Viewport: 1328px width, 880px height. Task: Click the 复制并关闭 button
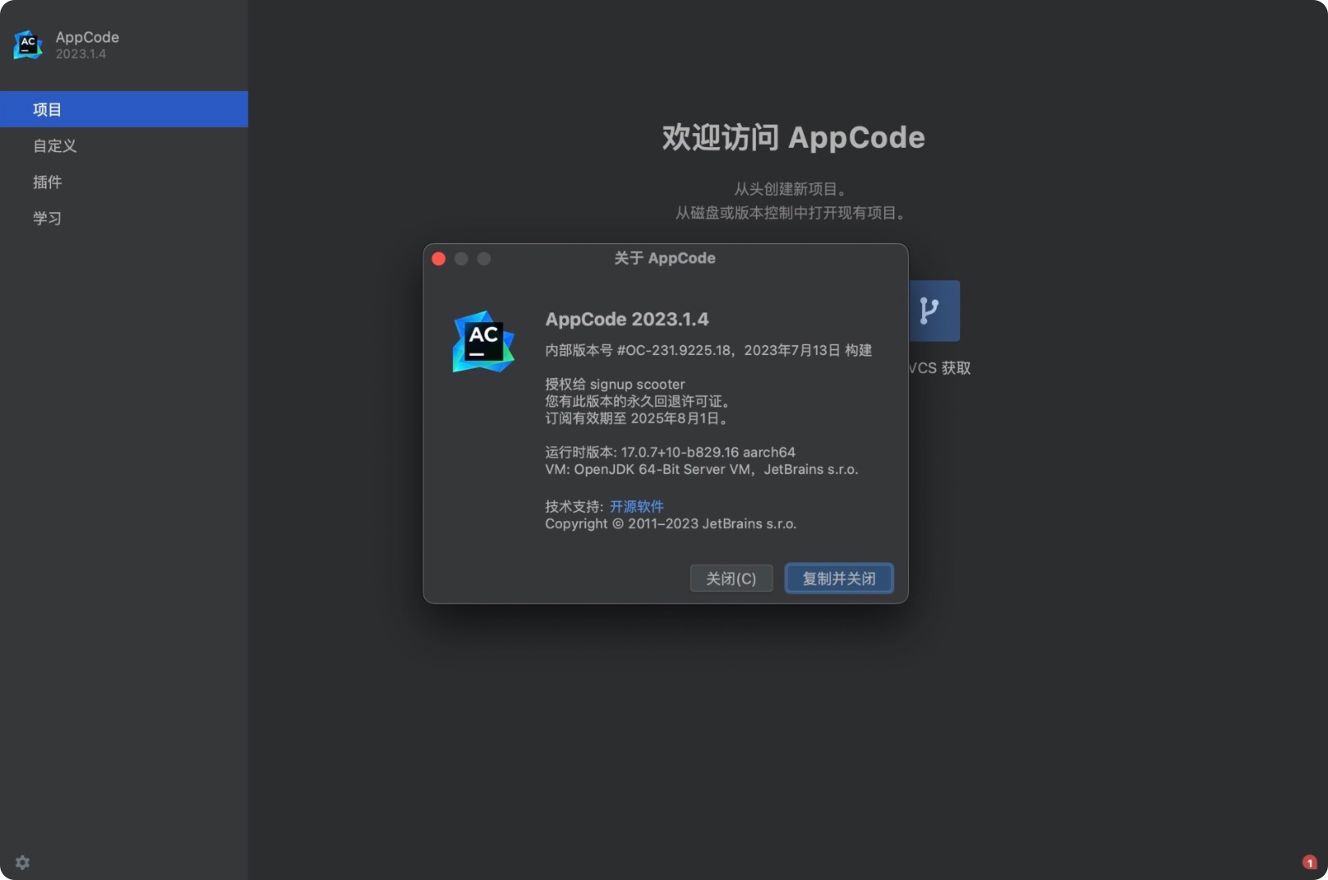pyautogui.click(x=839, y=578)
